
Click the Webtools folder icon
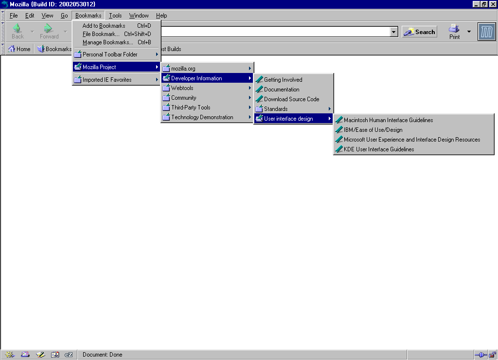point(166,88)
